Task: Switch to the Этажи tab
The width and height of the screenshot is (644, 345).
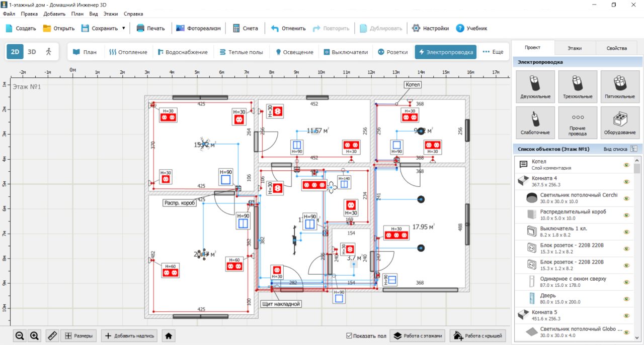Action: click(x=575, y=48)
